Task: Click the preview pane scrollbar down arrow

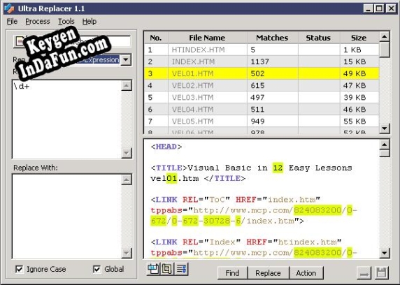Action: click(x=385, y=253)
